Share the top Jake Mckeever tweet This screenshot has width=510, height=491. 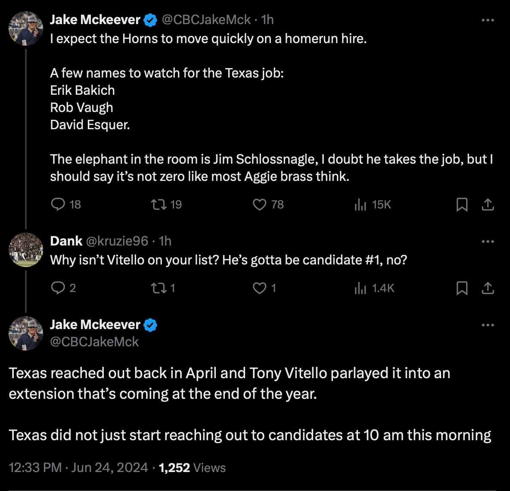[488, 204]
